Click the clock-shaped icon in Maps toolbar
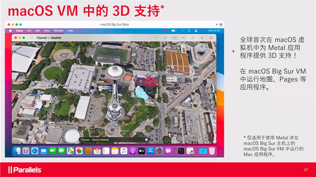The width and height of the screenshot is (316, 177). (193, 38)
